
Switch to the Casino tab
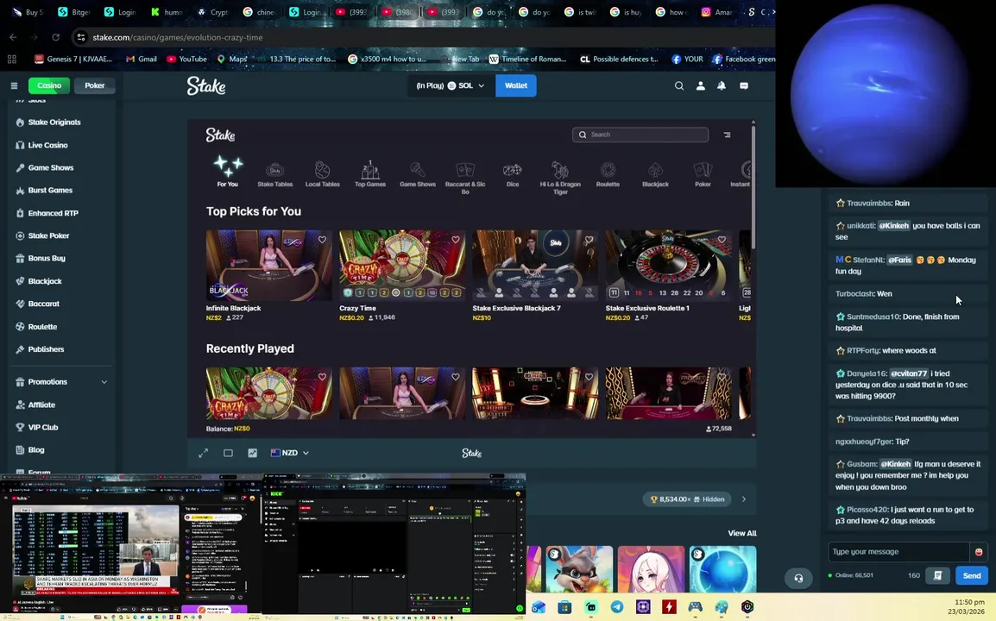pos(49,85)
